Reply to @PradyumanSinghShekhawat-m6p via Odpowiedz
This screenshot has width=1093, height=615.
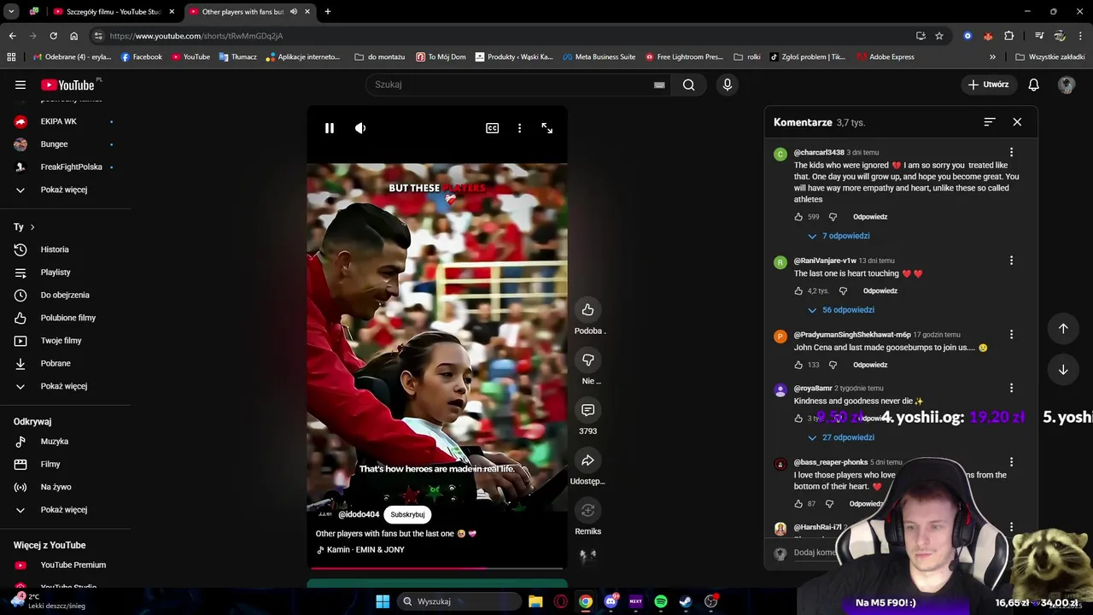pyautogui.click(x=870, y=365)
